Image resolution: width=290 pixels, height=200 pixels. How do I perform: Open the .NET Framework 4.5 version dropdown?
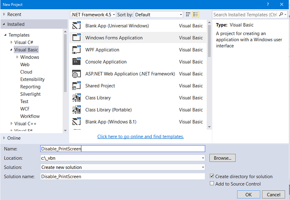coord(93,15)
